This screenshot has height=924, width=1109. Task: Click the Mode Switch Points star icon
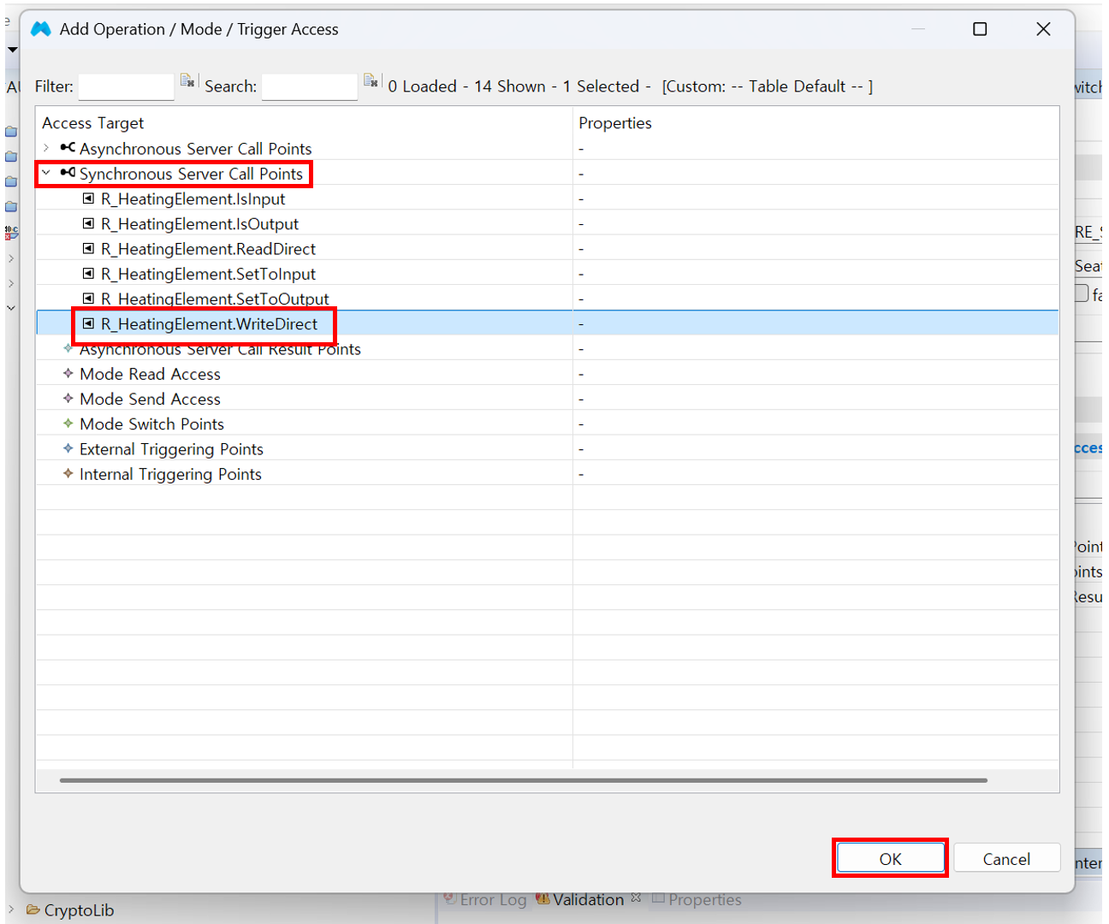point(68,423)
